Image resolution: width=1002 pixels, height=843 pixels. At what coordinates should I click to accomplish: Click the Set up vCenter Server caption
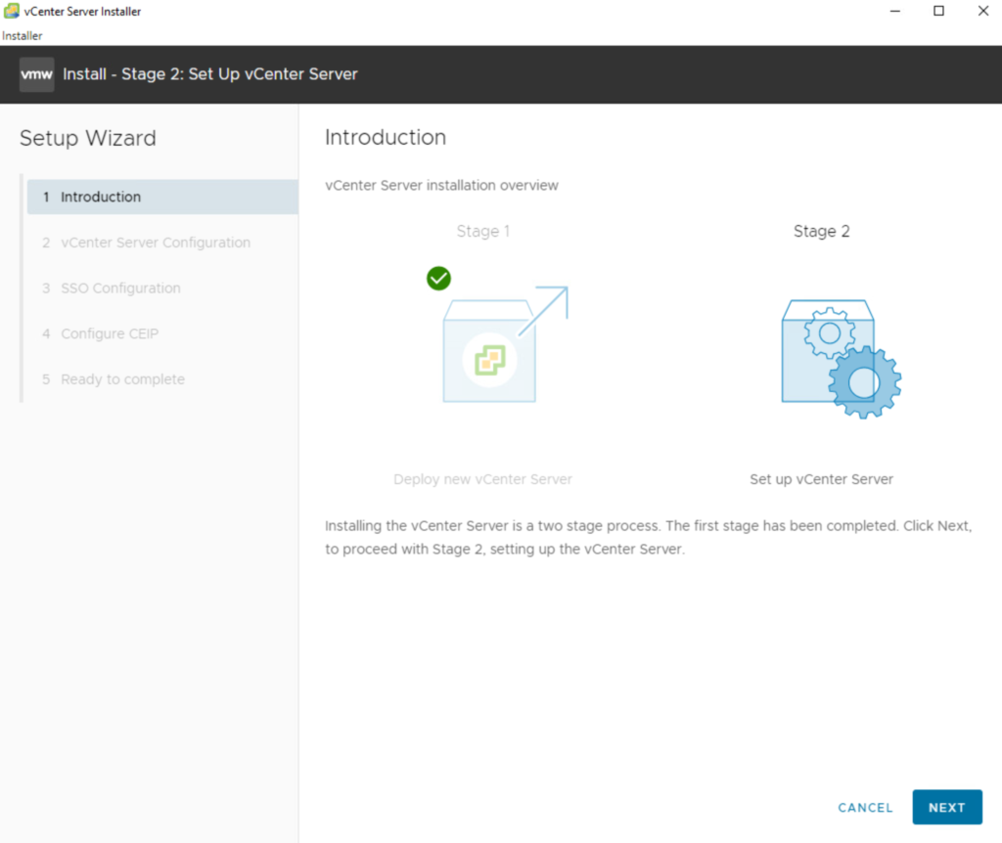point(821,479)
